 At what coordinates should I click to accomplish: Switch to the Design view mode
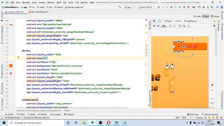coord(215,16)
